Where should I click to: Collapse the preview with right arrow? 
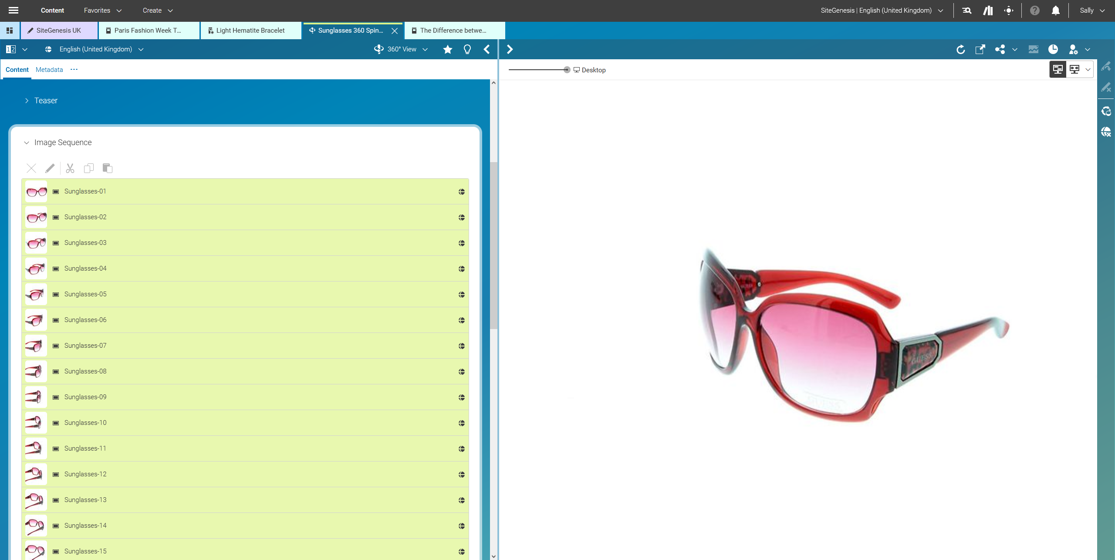(x=510, y=49)
